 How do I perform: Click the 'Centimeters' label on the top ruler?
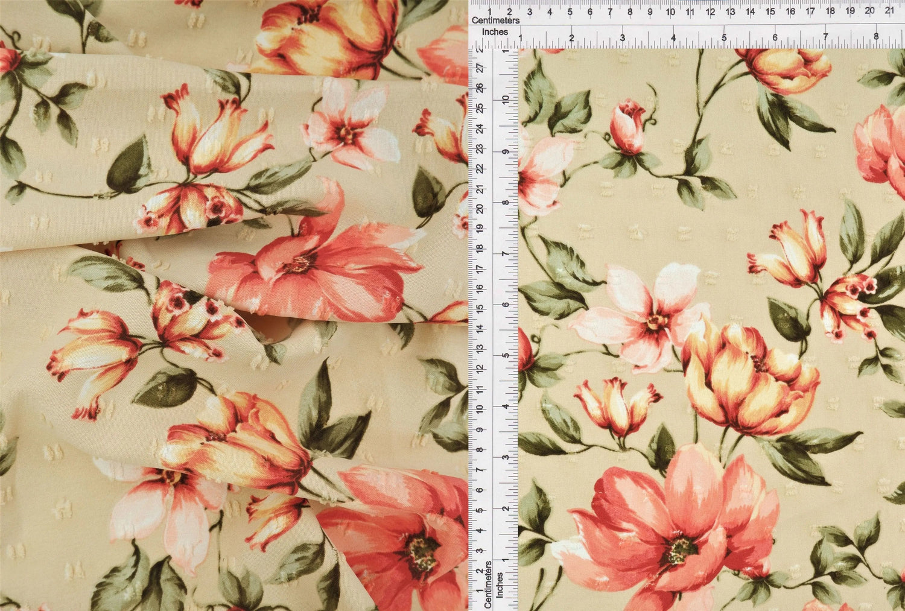click(495, 21)
